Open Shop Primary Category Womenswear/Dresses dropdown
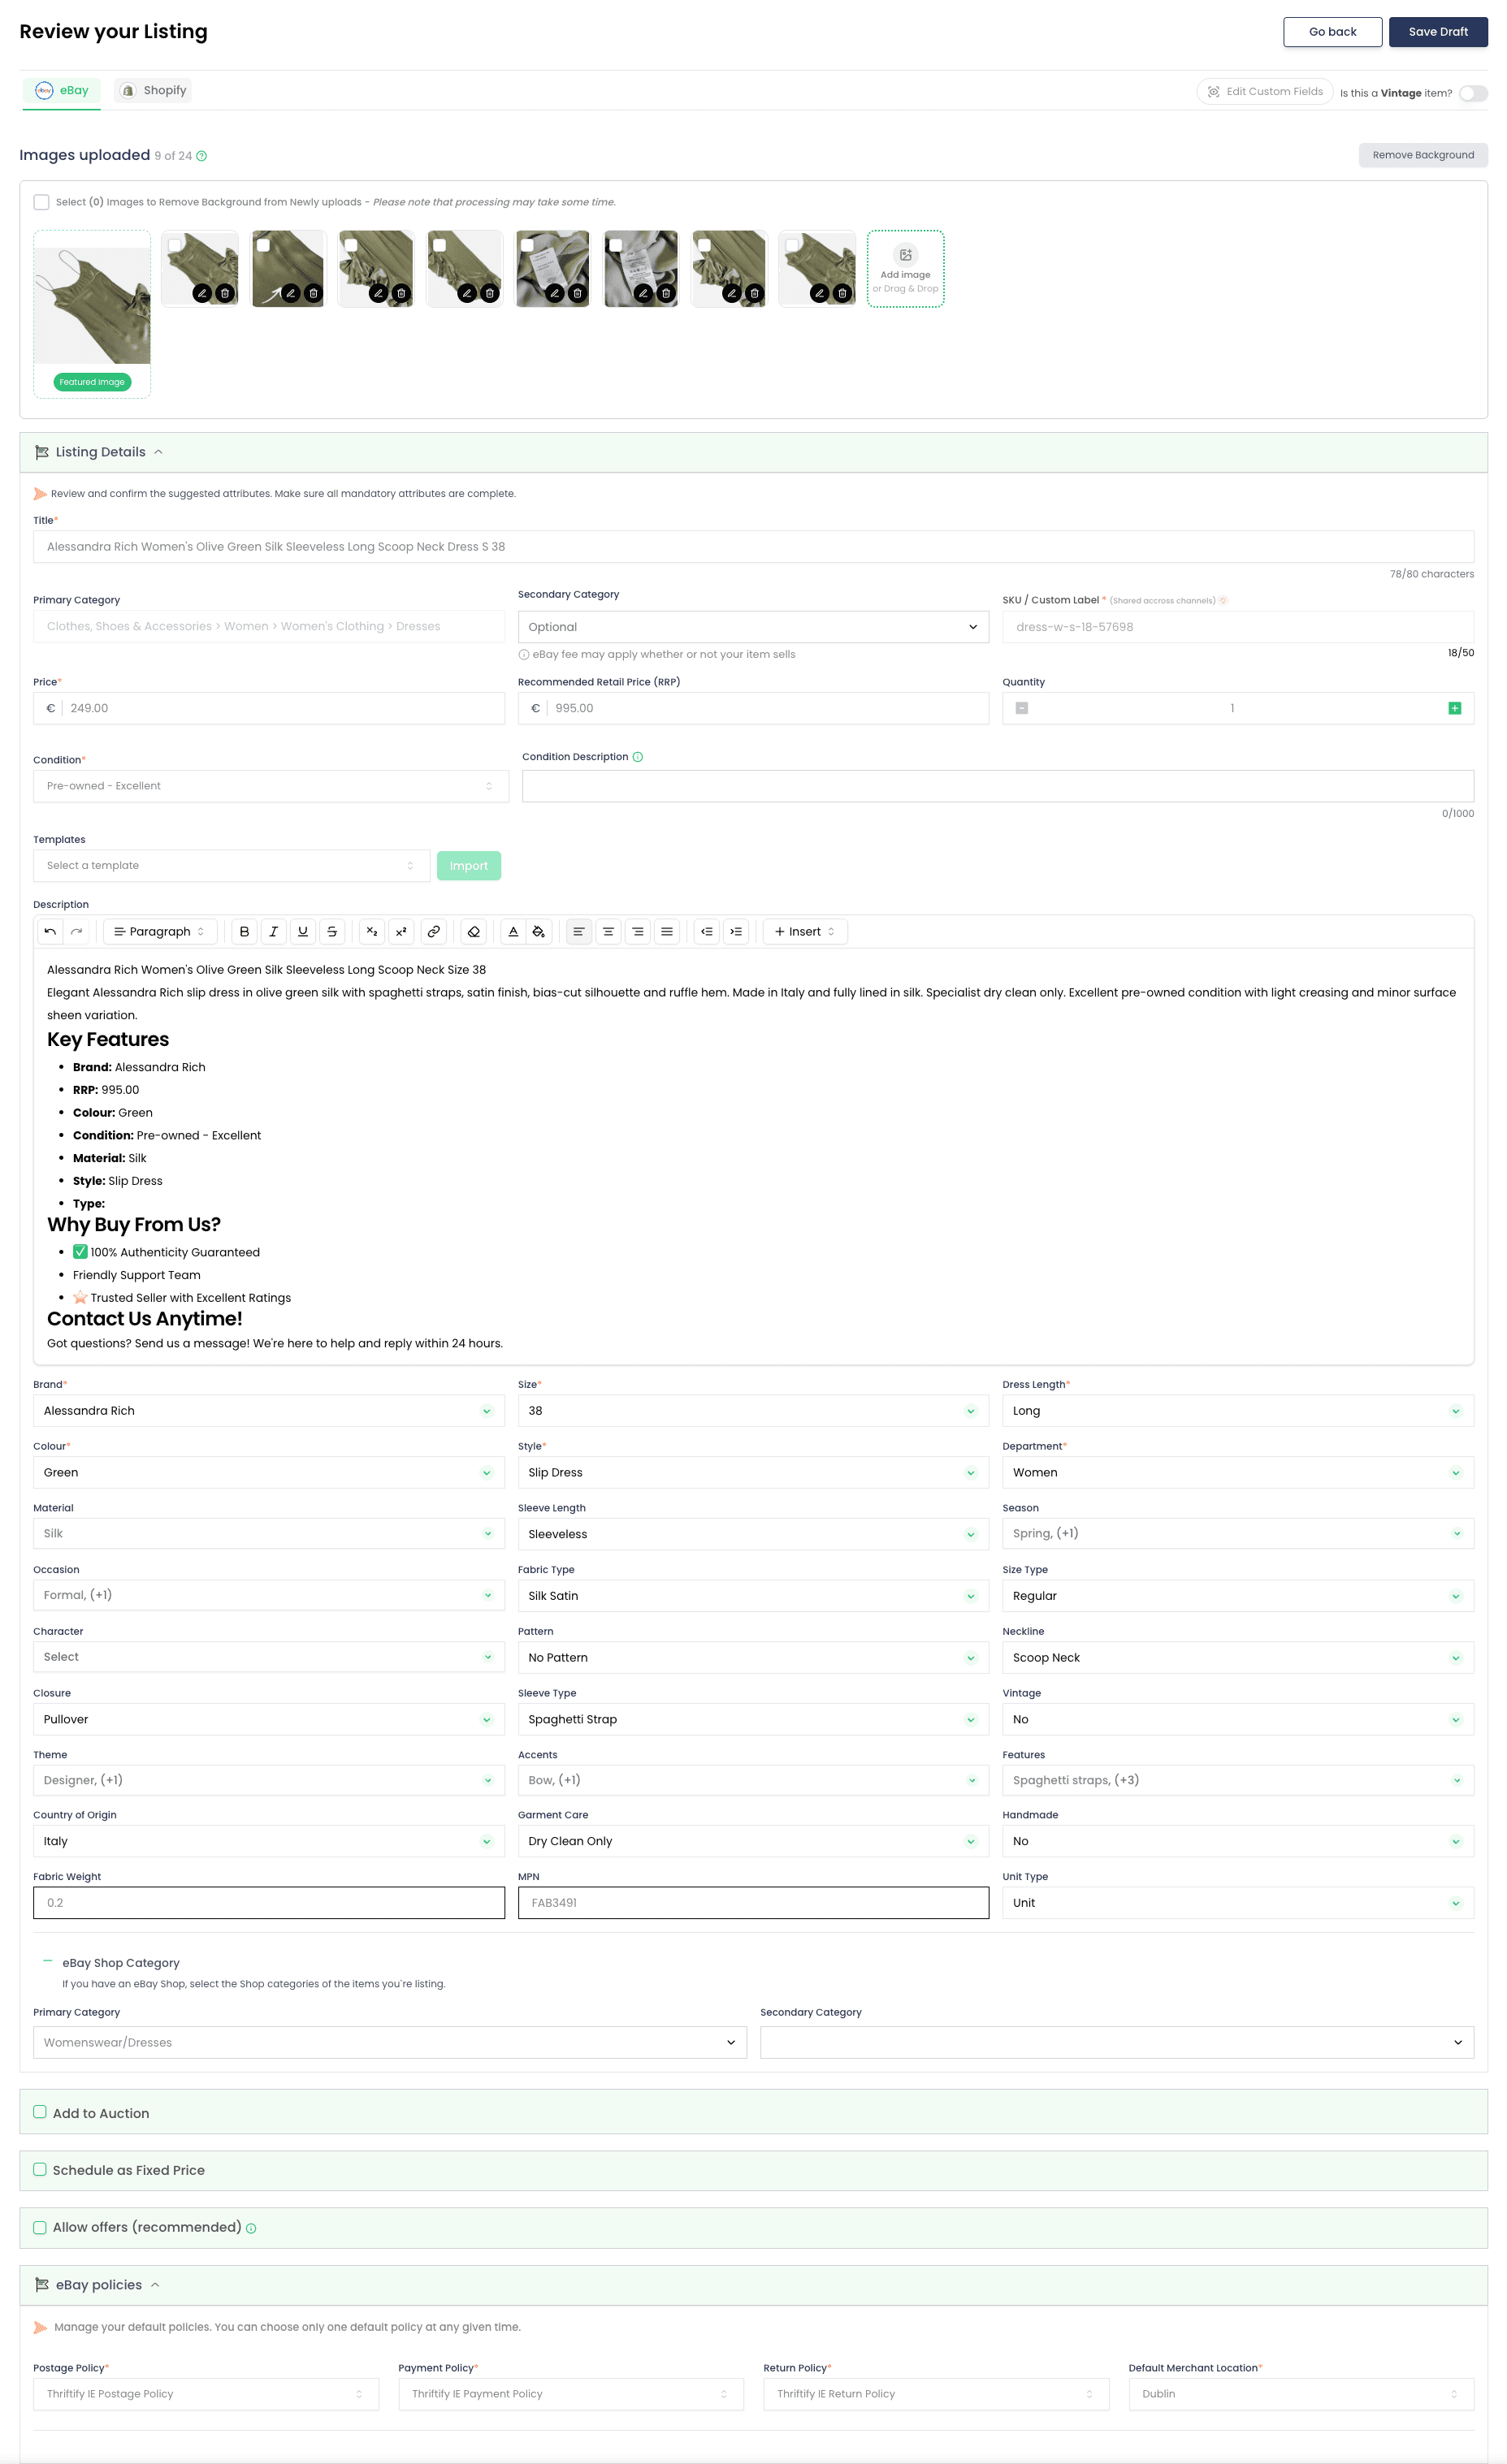Viewport: 1507px width, 2464px height. (x=390, y=2042)
